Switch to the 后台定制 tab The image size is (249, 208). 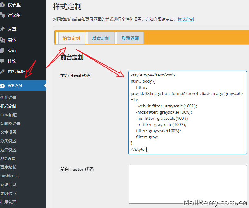(101, 38)
